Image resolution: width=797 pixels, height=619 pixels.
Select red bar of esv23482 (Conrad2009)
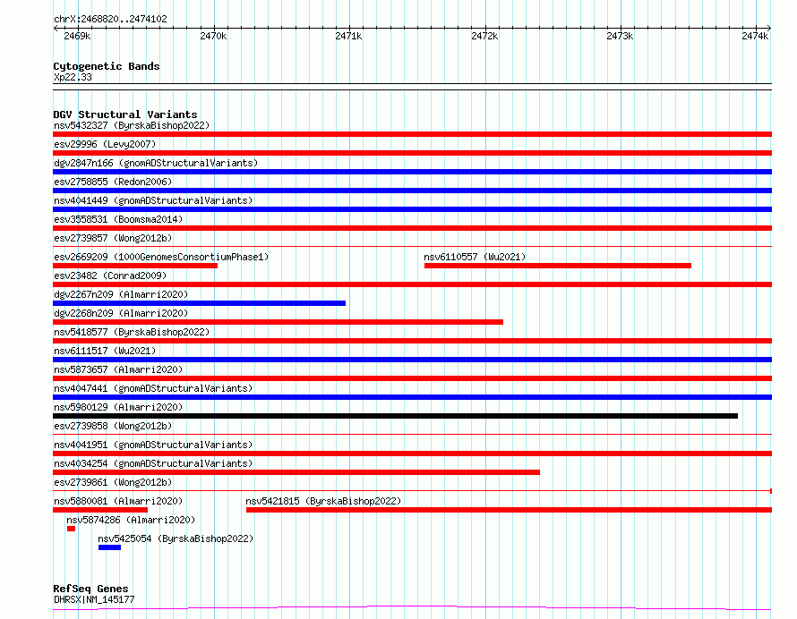tap(412, 284)
